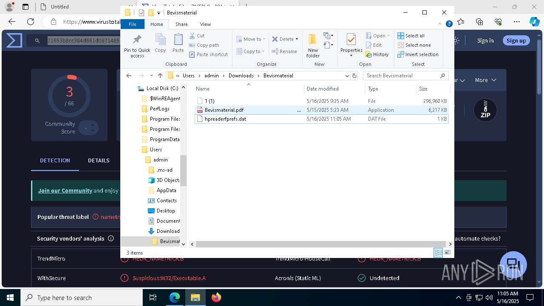
Task: Click Copy path in ribbon
Action: (x=204, y=45)
